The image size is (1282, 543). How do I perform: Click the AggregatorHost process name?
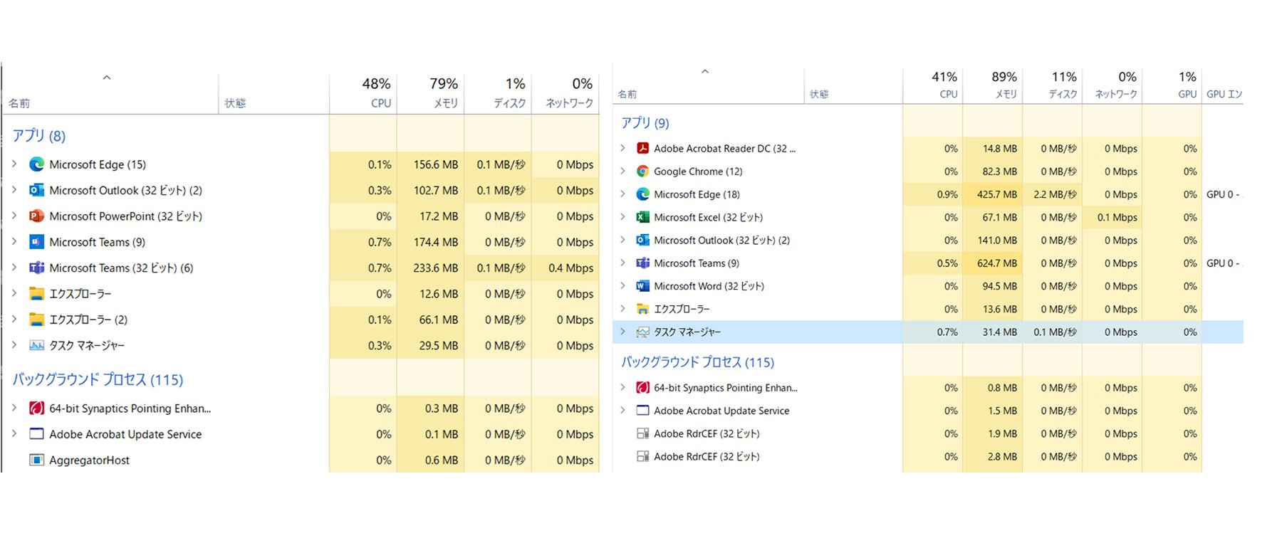tap(89, 460)
